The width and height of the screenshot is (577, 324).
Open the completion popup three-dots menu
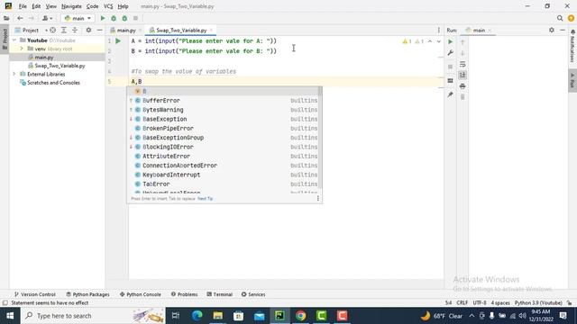(318, 198)
